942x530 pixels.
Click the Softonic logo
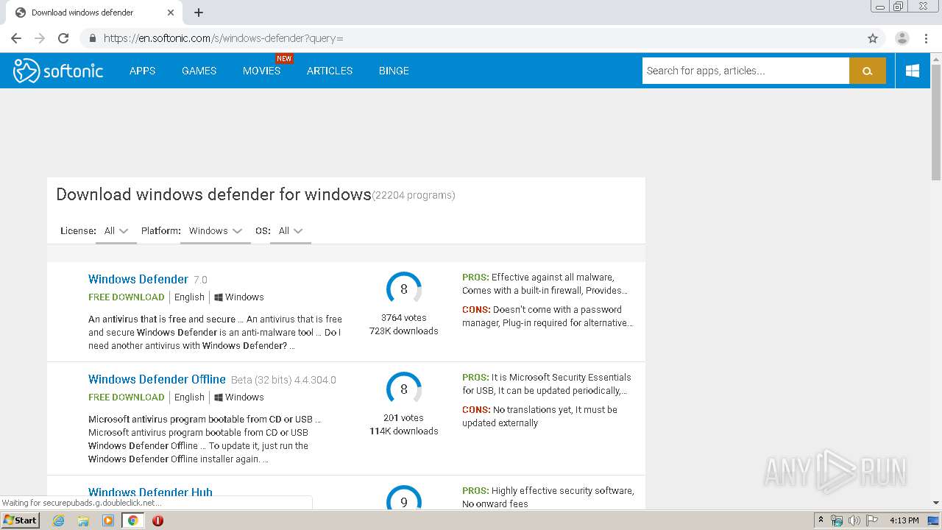click(58, 71)
